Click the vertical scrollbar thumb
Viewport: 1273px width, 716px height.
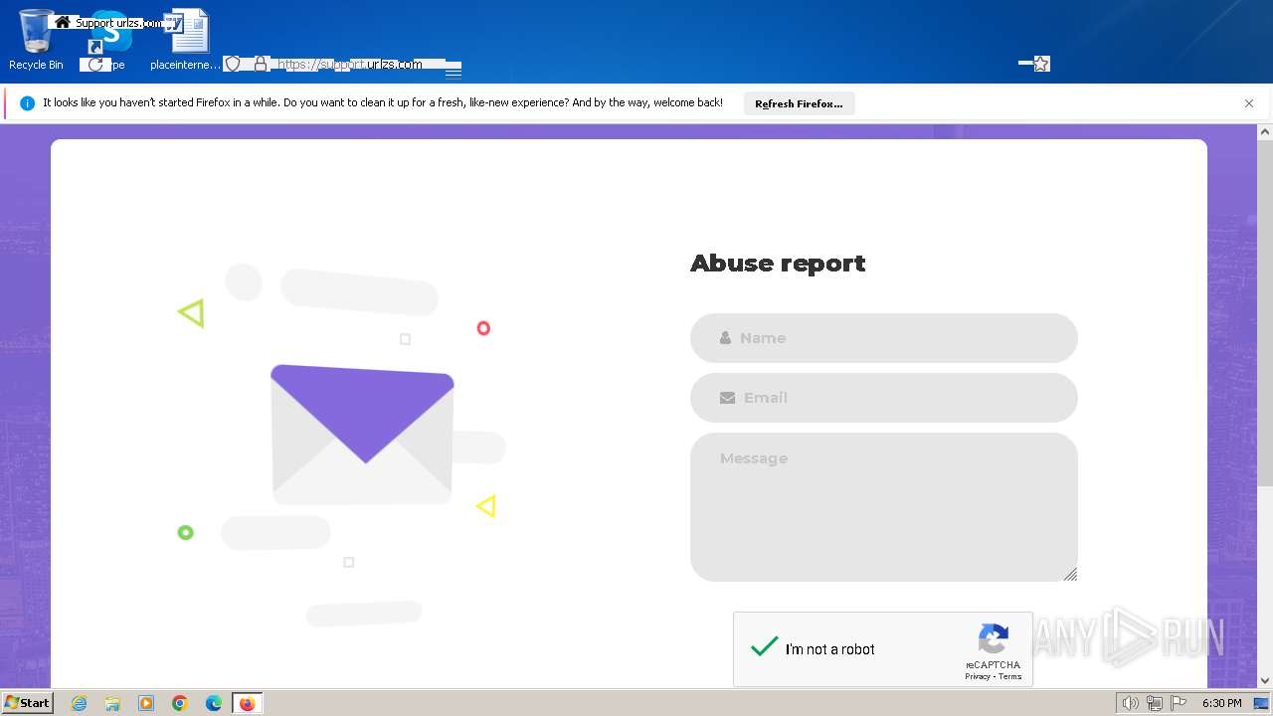point(1265,313)
